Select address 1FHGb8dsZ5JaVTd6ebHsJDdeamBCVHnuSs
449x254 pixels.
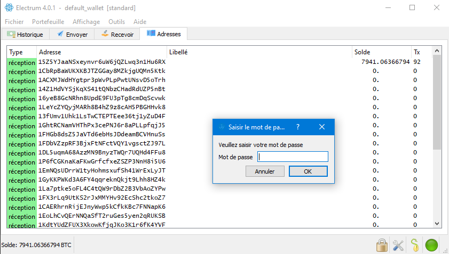pos(102,134)
